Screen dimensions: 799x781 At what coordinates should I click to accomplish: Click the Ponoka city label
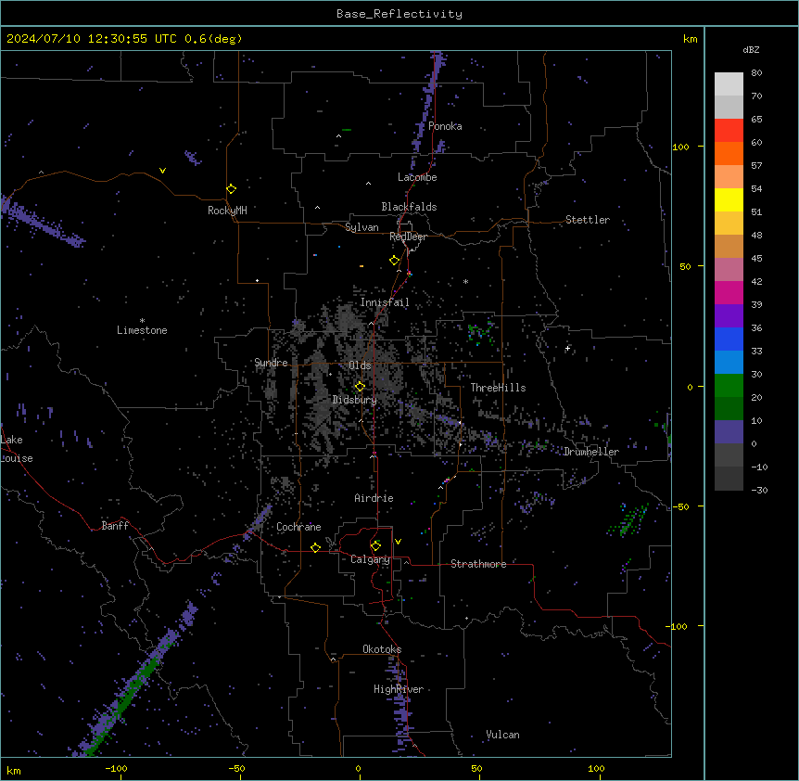[x=445, y=126]
